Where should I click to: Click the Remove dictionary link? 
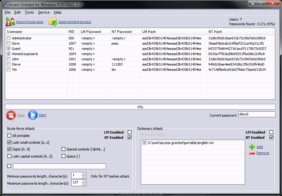pyautogui.click(x=263, y=153)
